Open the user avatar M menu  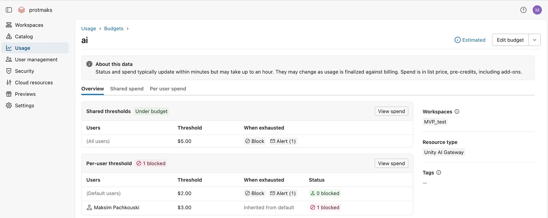tap(537, 10)
